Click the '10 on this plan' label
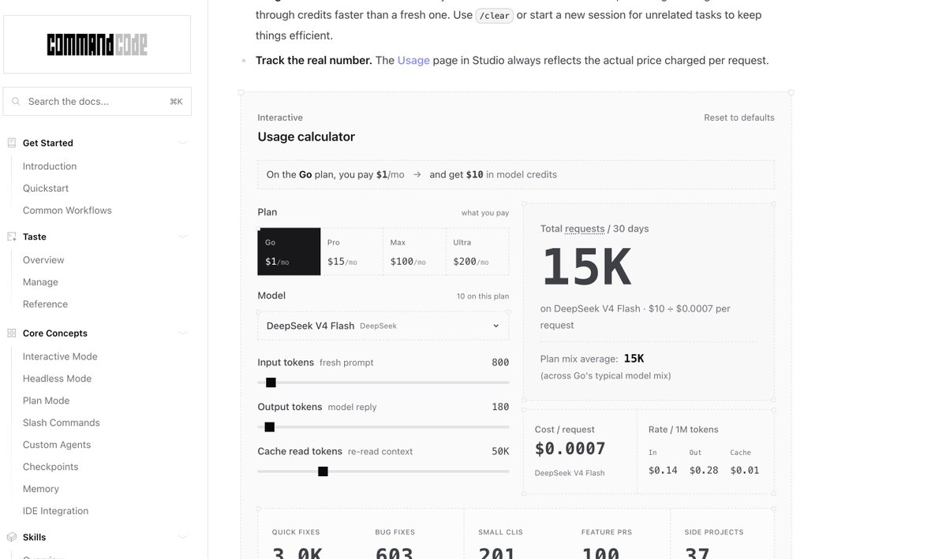This screenshot has height=559, width=946. [483, 296]
